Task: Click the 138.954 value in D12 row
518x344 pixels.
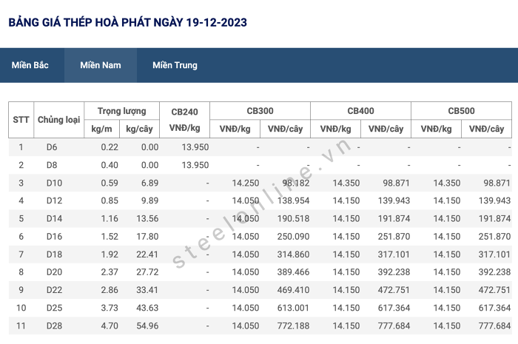Action: point(293,200)
